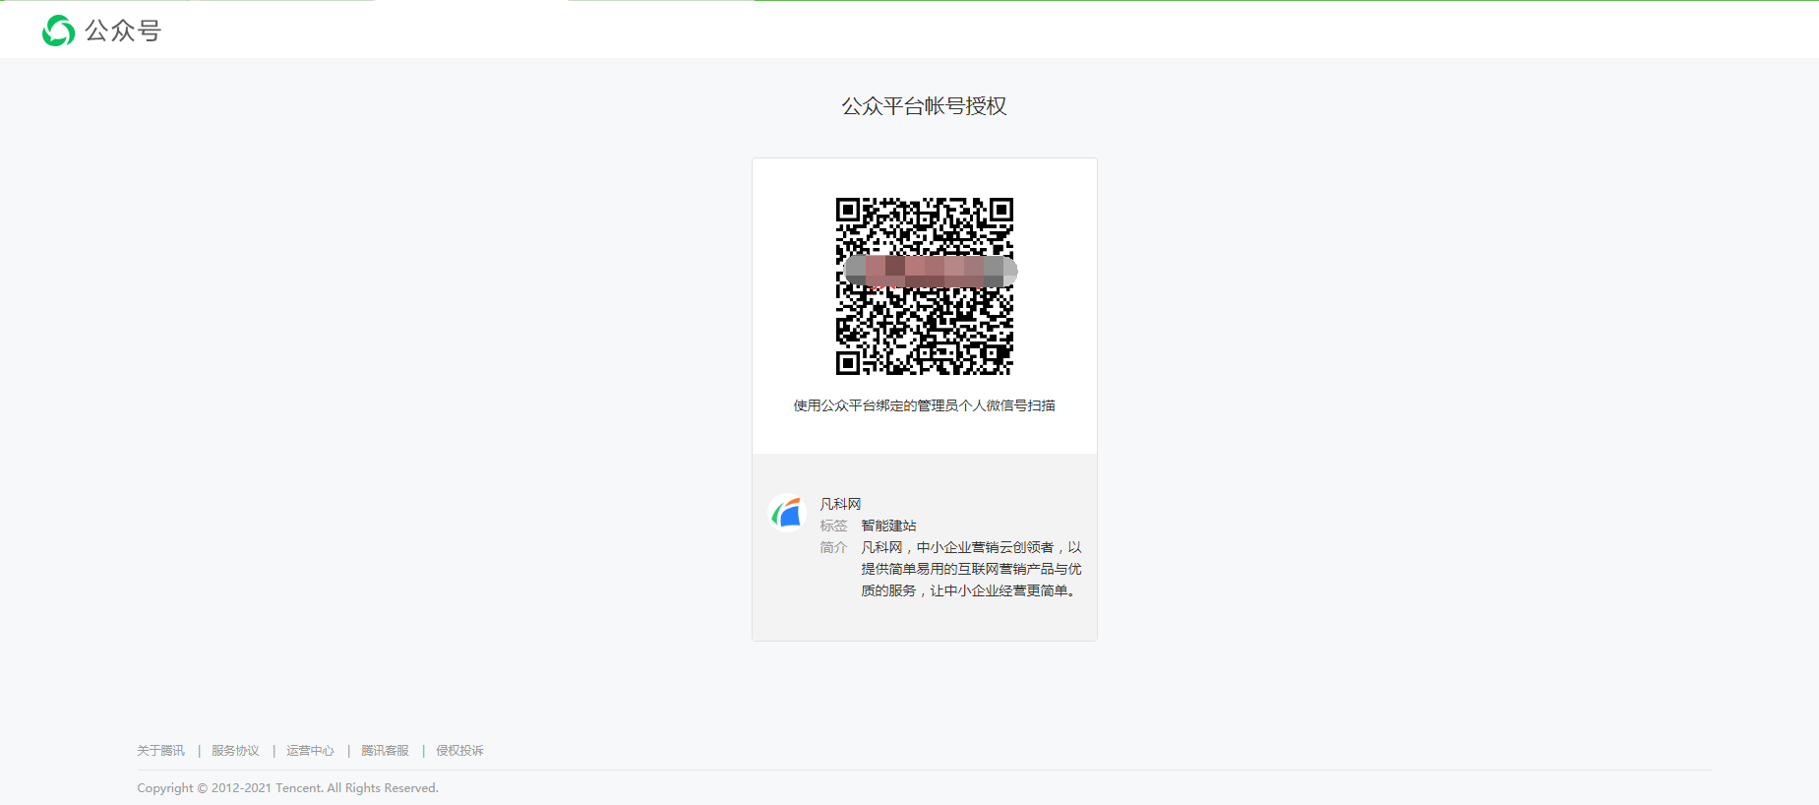Open the 关于腾讯 footer link

tap(160, 751)
